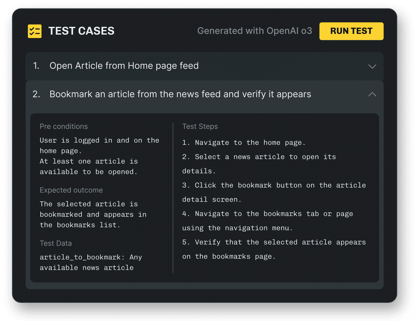
Task: Select "Open Article from Home page feed" row
Action: click(x=124, y=66)
